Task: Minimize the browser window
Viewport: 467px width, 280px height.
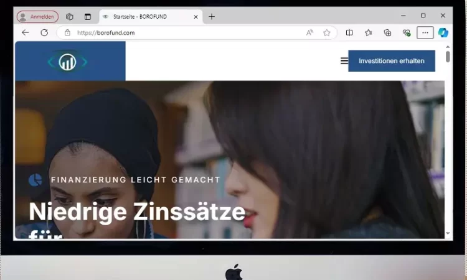Action: point(403,16)
